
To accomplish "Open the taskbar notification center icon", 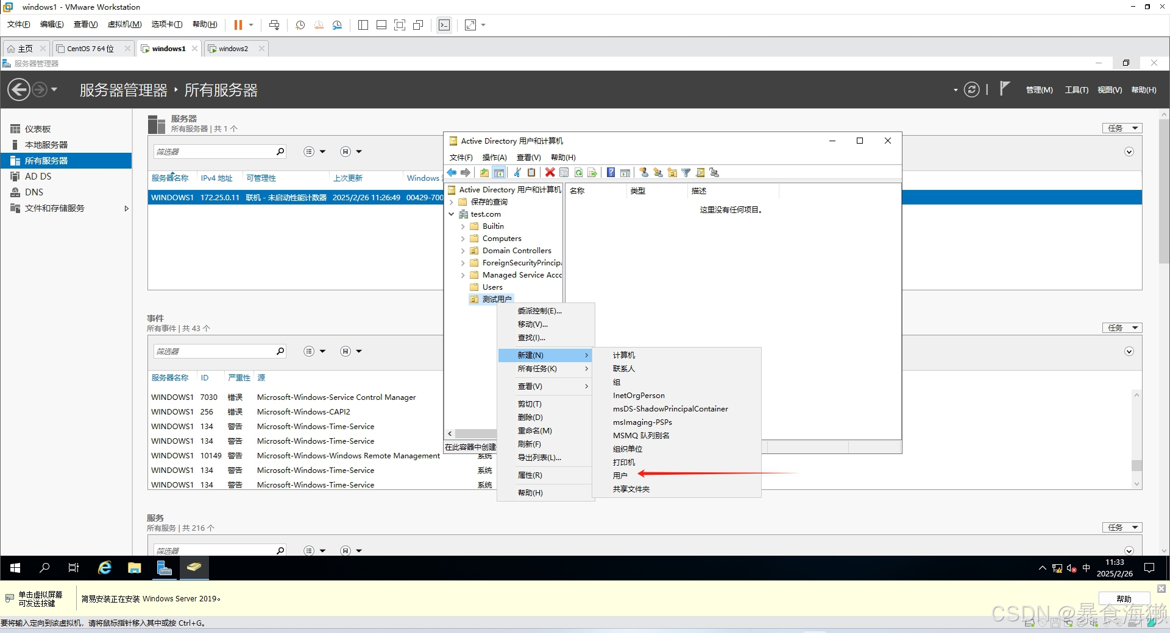I will [x=1149, y=568].
